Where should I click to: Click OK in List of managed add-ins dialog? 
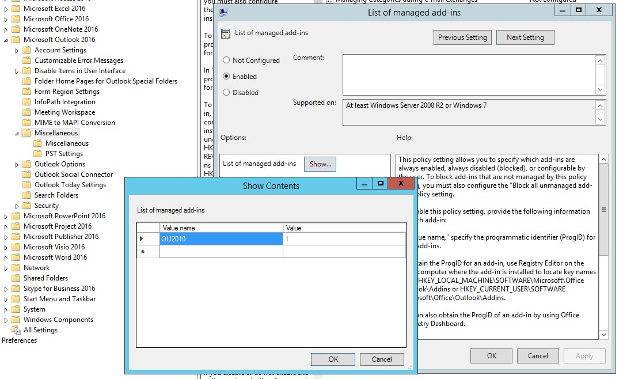492,356
